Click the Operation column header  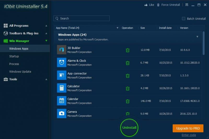click(127, 28)
